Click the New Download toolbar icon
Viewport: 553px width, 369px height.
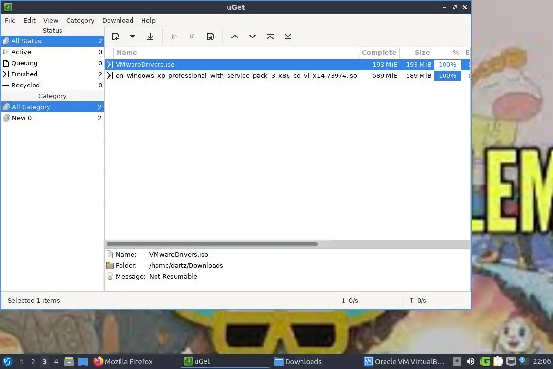pos(115,37)
